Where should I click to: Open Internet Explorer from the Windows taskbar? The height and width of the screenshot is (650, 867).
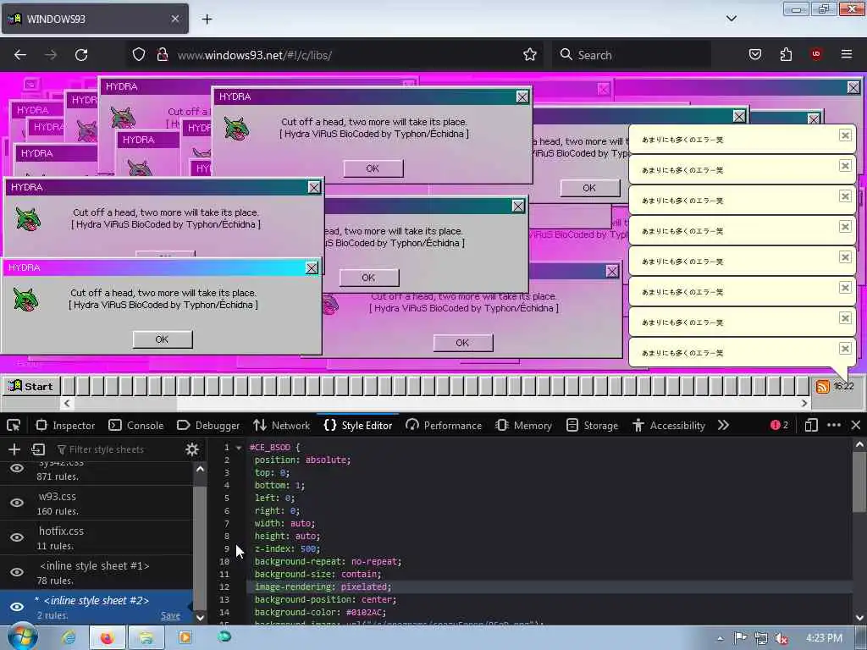coord(69,638)
